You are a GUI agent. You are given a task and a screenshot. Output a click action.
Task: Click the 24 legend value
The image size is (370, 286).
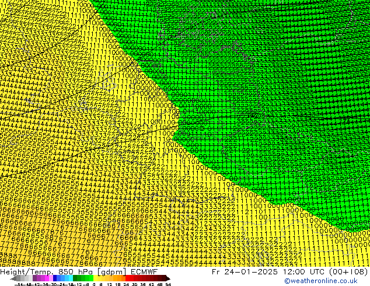point(126,285)
